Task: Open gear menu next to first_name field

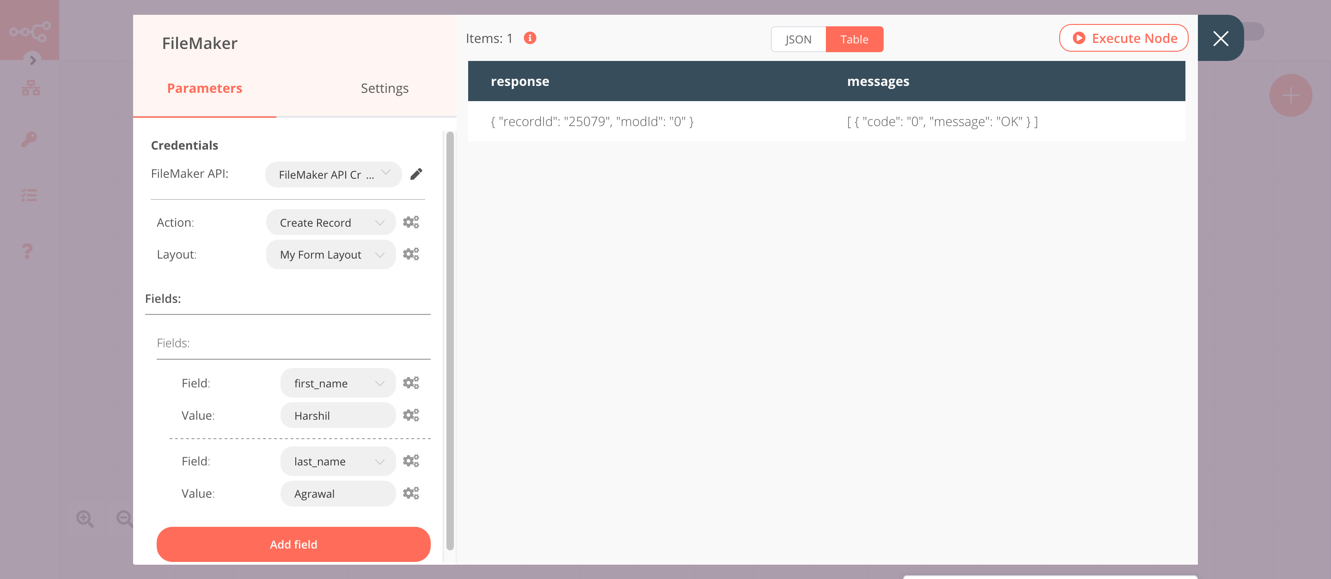Action: (411, 383)
